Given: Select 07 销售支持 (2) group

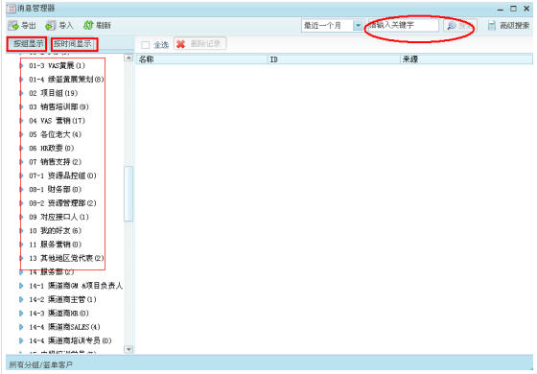Looking at the screenshot, I should [55, 162].
